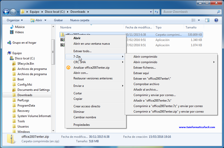This screenshot has height=148, width=224.
Task: Choose Cortar in the context menu
Action: pos(95,93)
